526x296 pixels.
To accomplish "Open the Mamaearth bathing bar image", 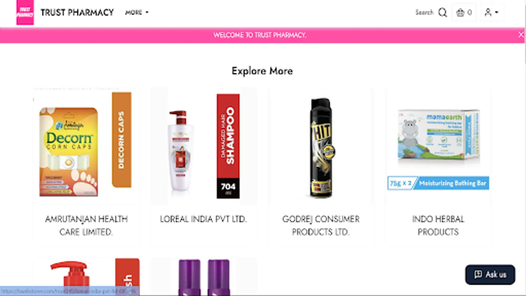I will click(x=438, y=146).
